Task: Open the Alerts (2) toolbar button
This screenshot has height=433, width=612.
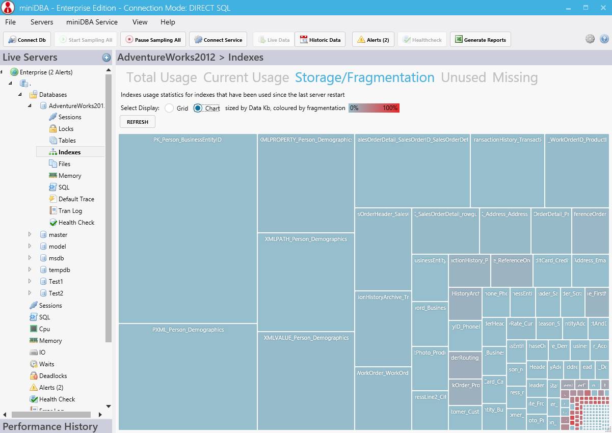Action: (x=373, y=39)
